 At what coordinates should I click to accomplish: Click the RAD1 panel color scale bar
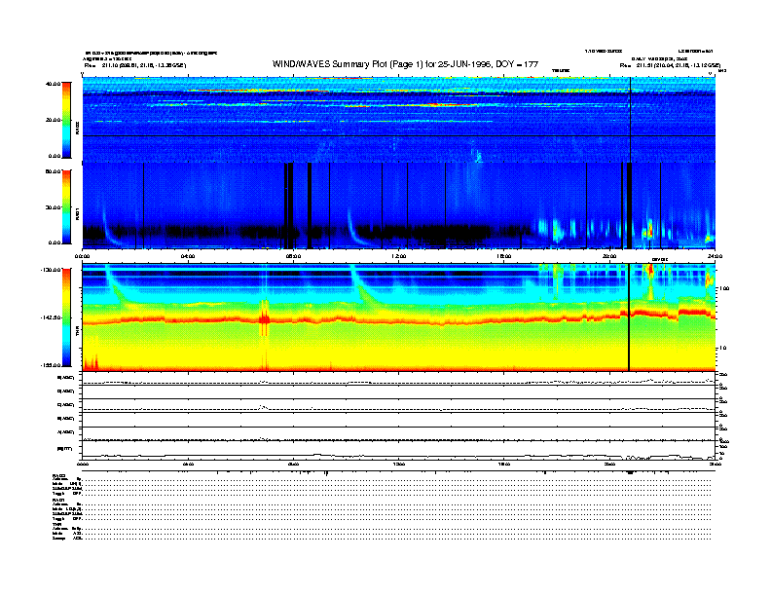point(66,207)
